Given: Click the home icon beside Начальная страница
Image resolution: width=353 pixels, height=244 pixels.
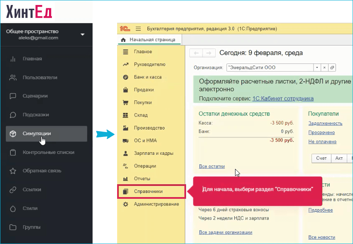Looking at the screenshot, I should tap(123, 40).
